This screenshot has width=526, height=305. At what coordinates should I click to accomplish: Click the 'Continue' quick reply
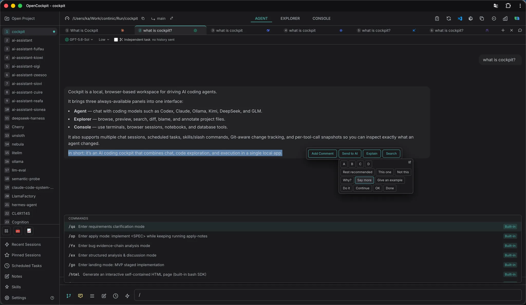[x=362, y=188]
